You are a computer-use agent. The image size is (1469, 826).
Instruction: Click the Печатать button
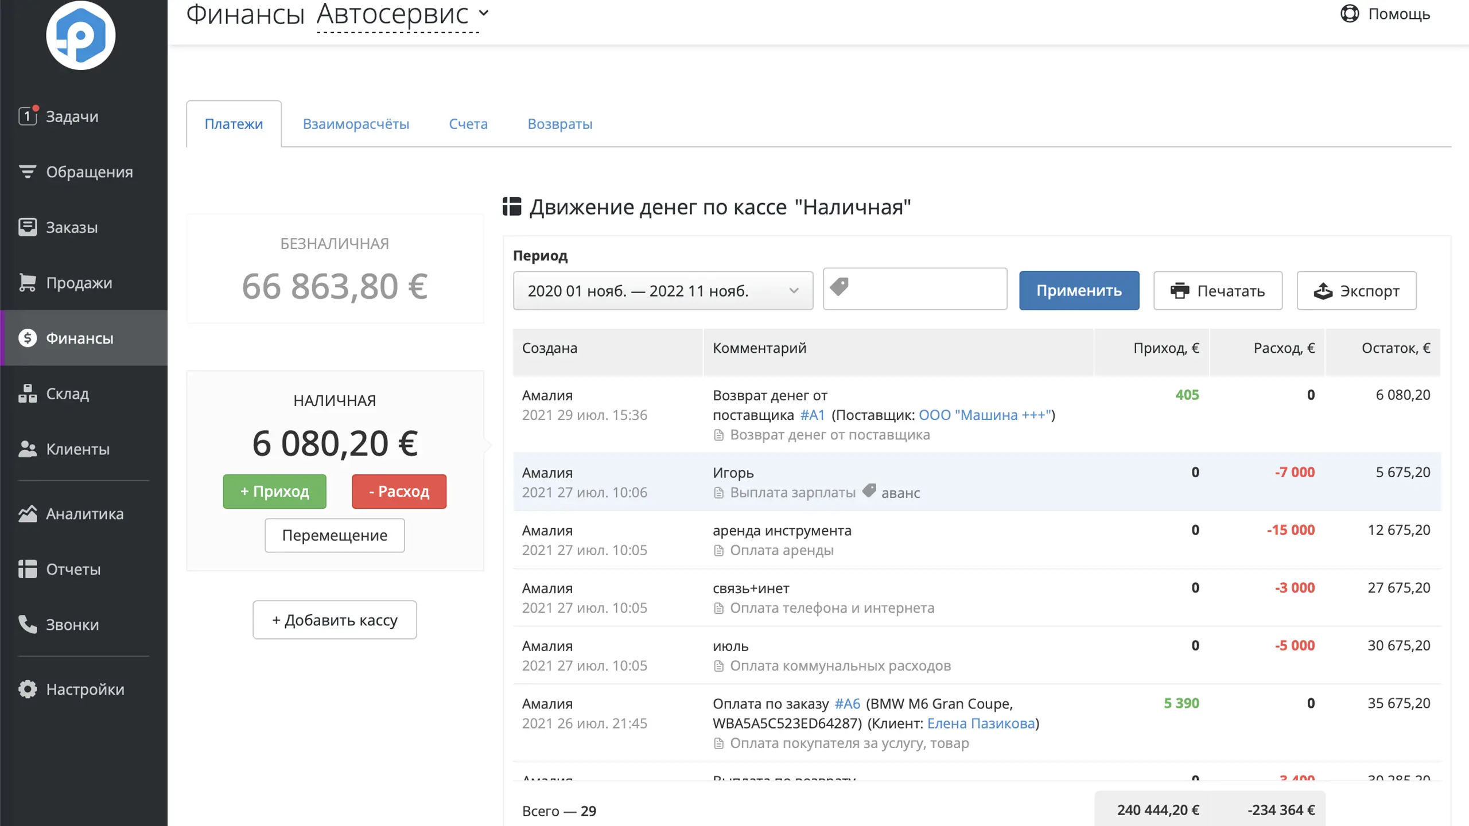[1218, 291]
